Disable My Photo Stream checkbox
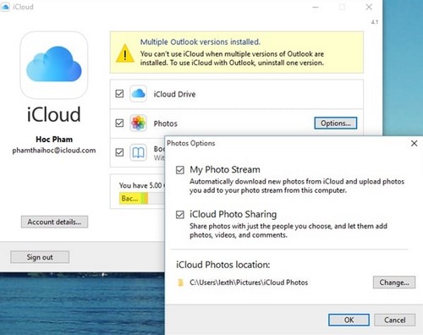The height and width of the screenshot is (335, 423). coord(180,170)
